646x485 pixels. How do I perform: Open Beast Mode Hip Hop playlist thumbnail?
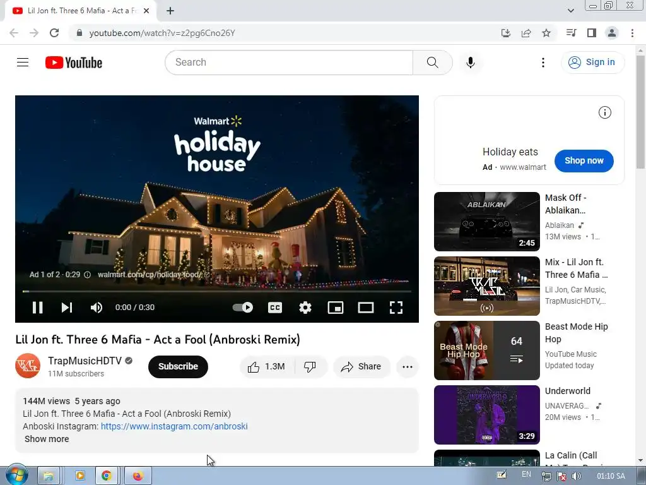click(x=487, y=350)
